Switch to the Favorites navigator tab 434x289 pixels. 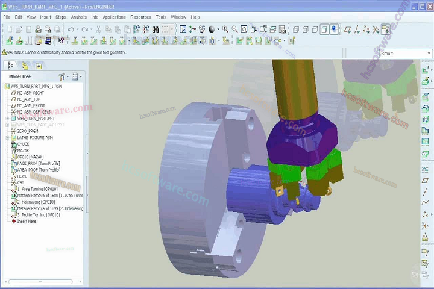coord(39,66)
